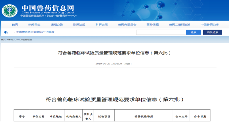Click the speaker announcement icon
Screen dimensions: 229x122
(6, 32)
